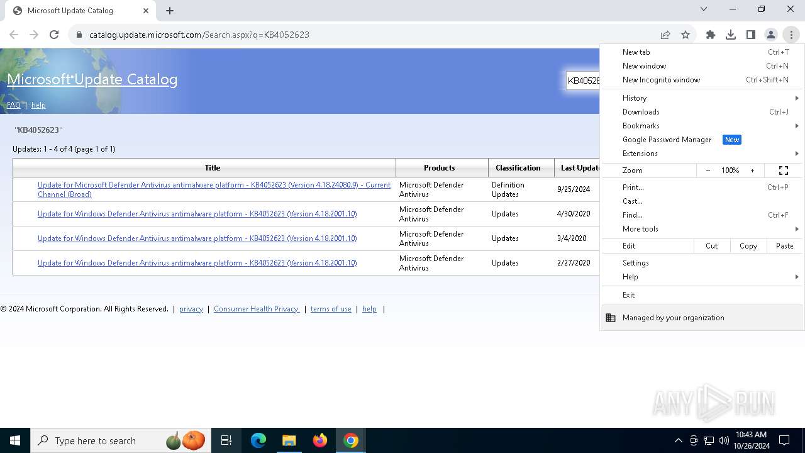Click the fullscreen zoom icon

coord(784,171)
